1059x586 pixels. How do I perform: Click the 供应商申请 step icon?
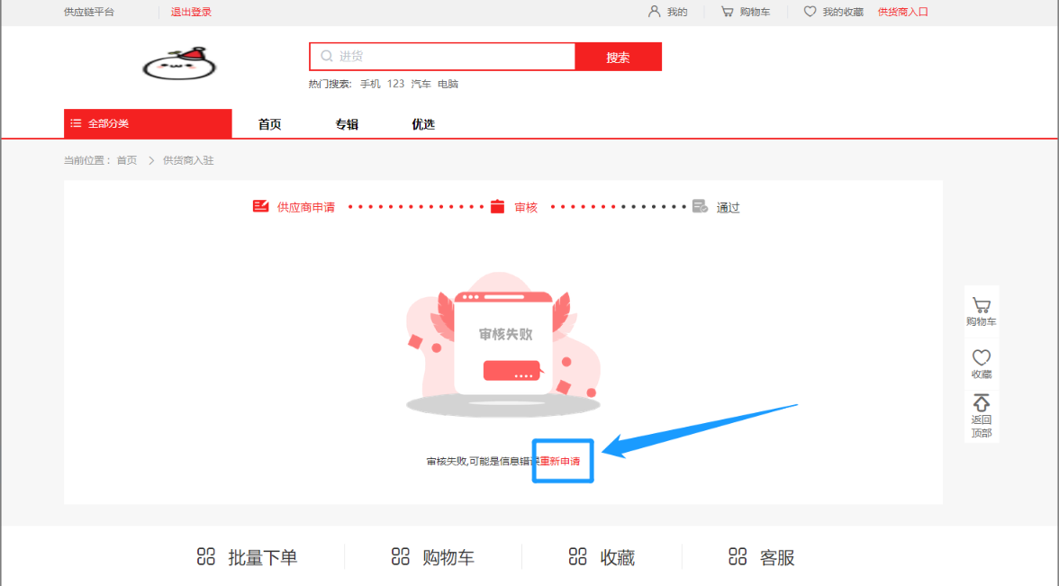coord(261,207)
